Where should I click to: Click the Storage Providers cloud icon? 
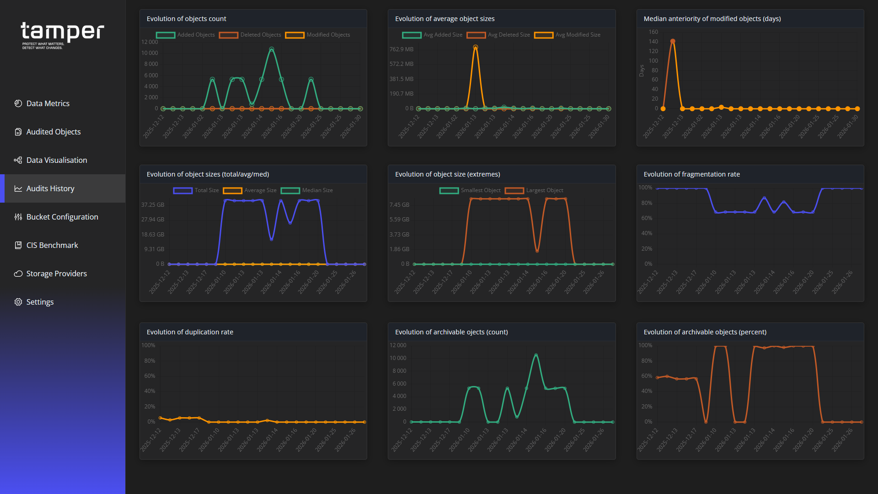[x=18, y=274]
